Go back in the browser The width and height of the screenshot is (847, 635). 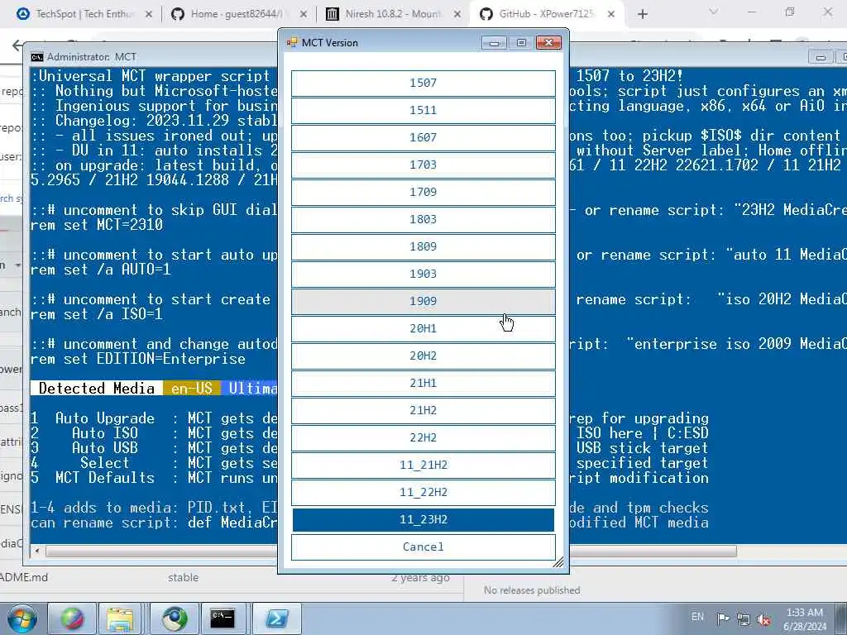17,45
